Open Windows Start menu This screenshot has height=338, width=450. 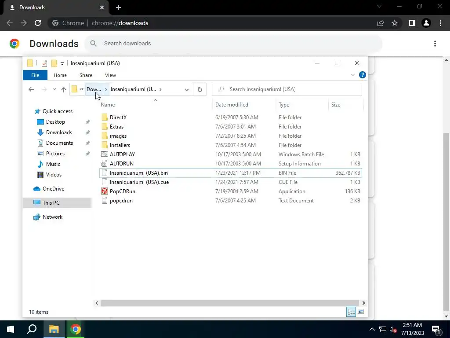[x=11, y=329]
